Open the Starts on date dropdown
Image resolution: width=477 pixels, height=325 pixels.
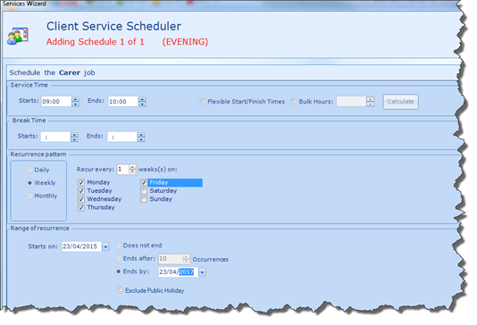[105, 246]
